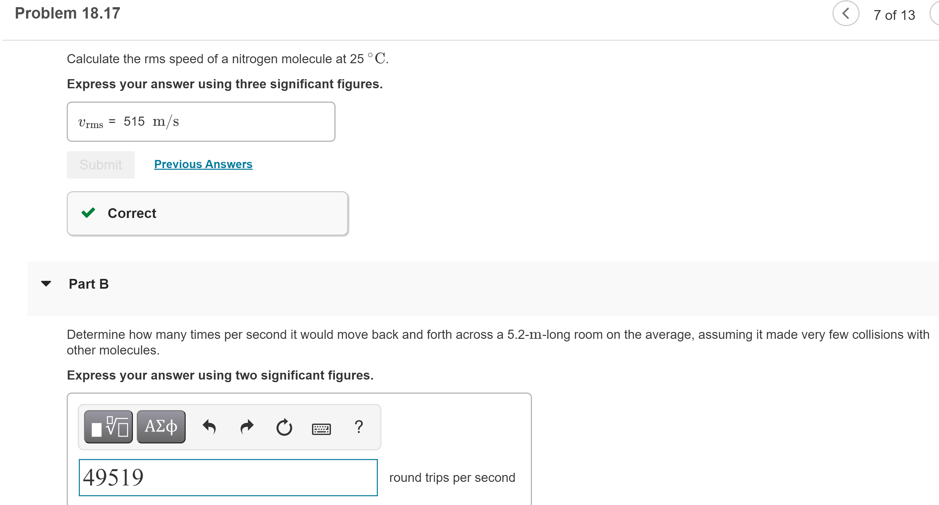The width and height of the screenshot is (939, 505).
Task: Click the Correct confirmation banner
Action: tap(208, 213)
